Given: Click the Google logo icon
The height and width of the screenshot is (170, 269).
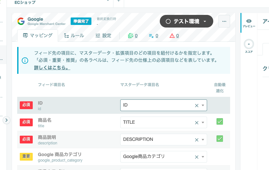Looking at the screenshot, I should (x=21, y=21).
